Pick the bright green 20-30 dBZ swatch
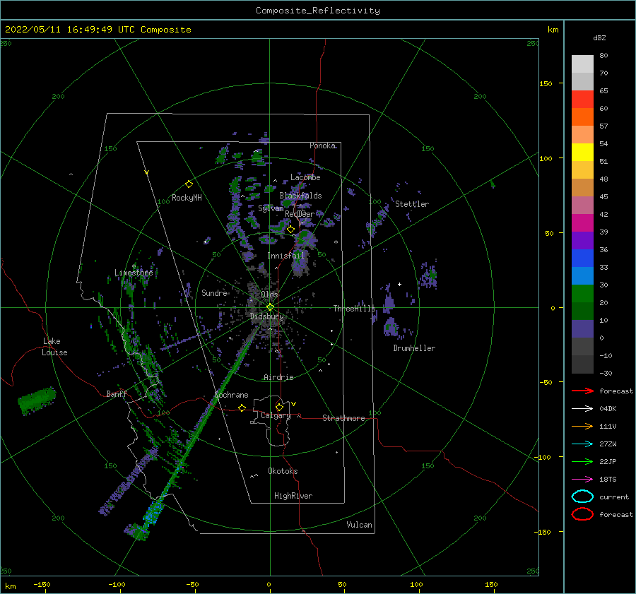This screenshot has width=636, height=594. pos(582,294)
